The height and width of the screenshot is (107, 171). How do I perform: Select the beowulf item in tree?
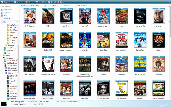click(11, 81)
